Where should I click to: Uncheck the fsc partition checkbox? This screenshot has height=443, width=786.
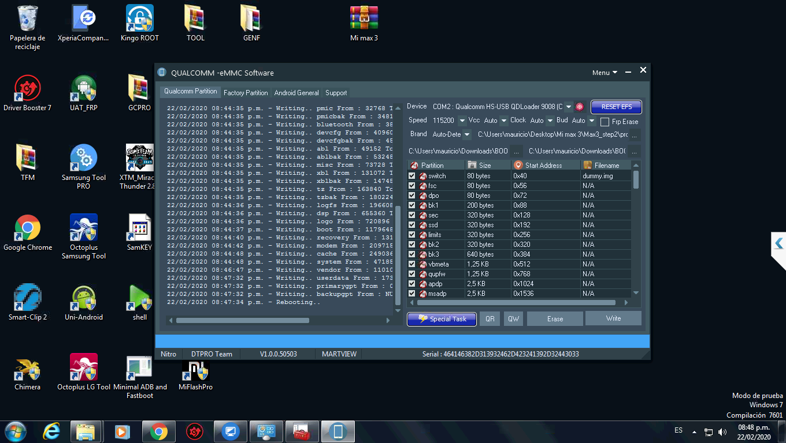[412, 186]
